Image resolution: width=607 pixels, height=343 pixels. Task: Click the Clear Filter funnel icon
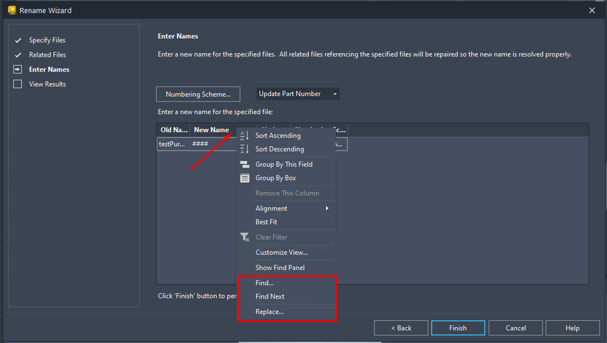pos(245,237)
